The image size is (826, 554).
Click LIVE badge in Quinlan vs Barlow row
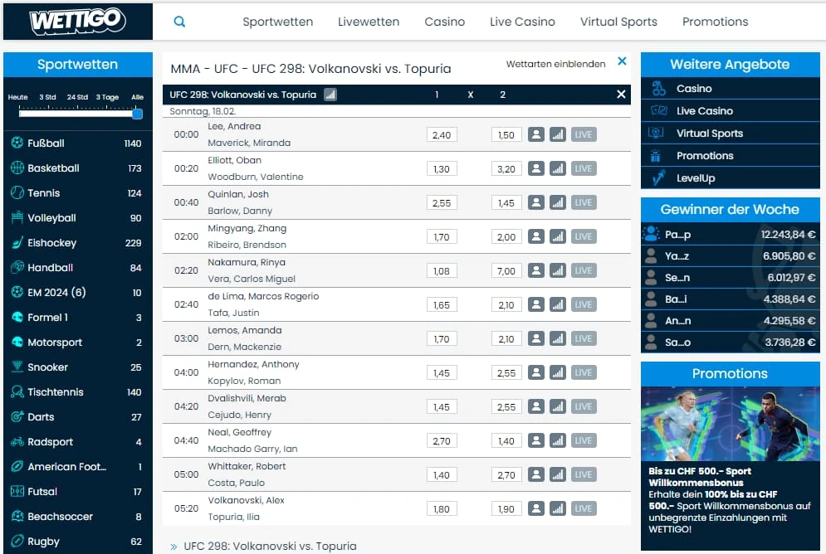583,202
